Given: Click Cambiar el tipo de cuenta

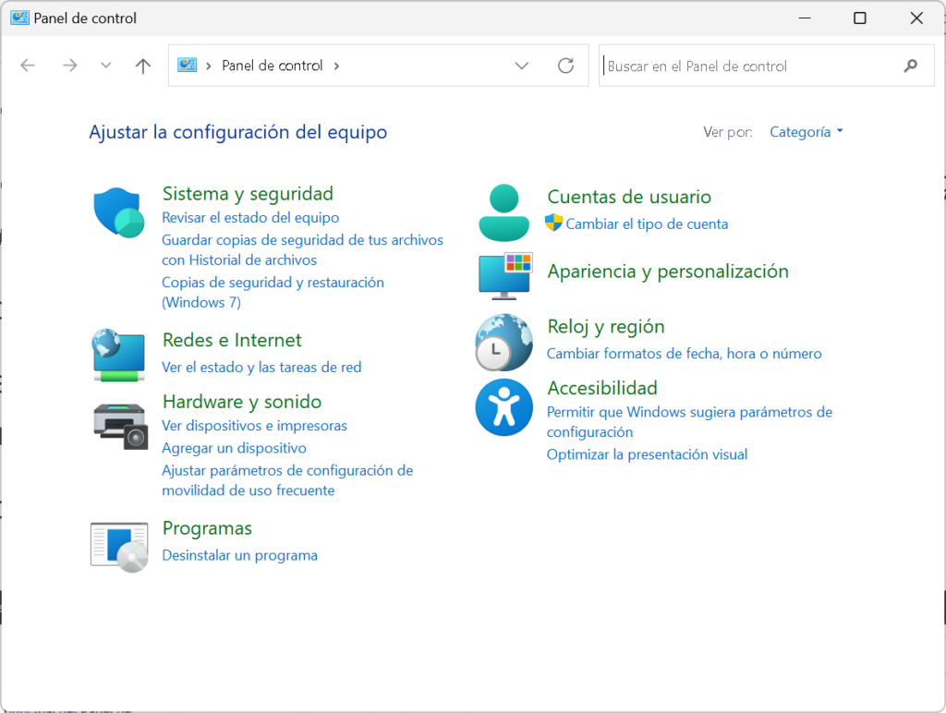Looking at the screenshot, I should click(647, 224).
